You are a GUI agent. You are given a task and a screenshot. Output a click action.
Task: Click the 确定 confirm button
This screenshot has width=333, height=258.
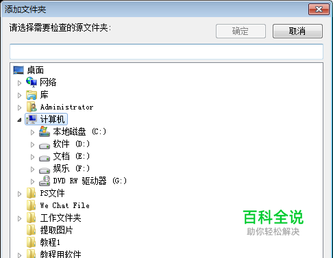point(241,31)
